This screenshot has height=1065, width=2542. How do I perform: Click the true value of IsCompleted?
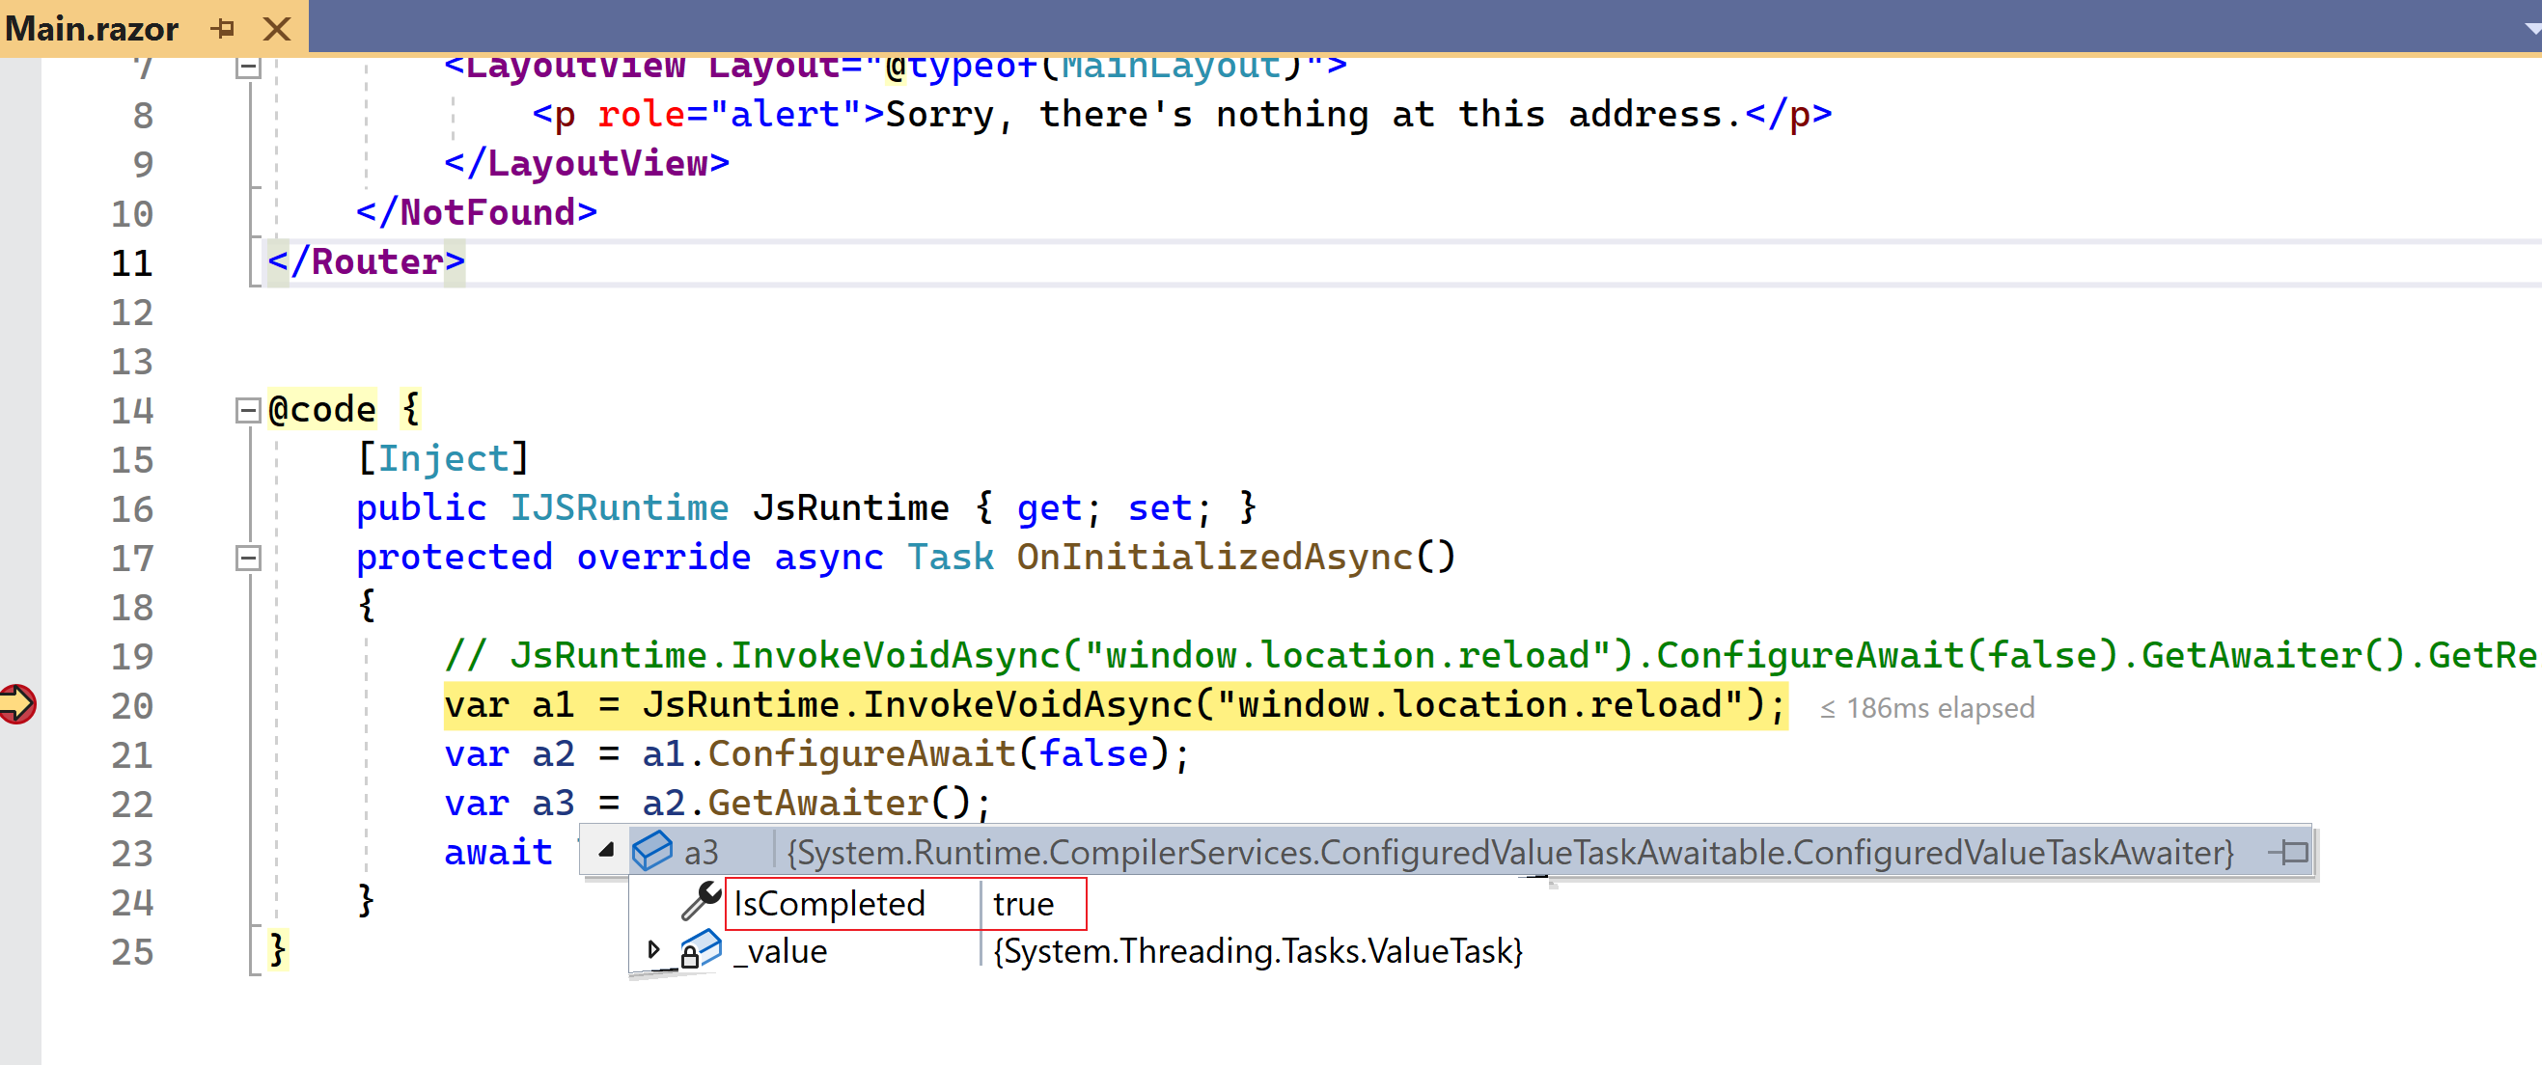tap(1021, 903)
